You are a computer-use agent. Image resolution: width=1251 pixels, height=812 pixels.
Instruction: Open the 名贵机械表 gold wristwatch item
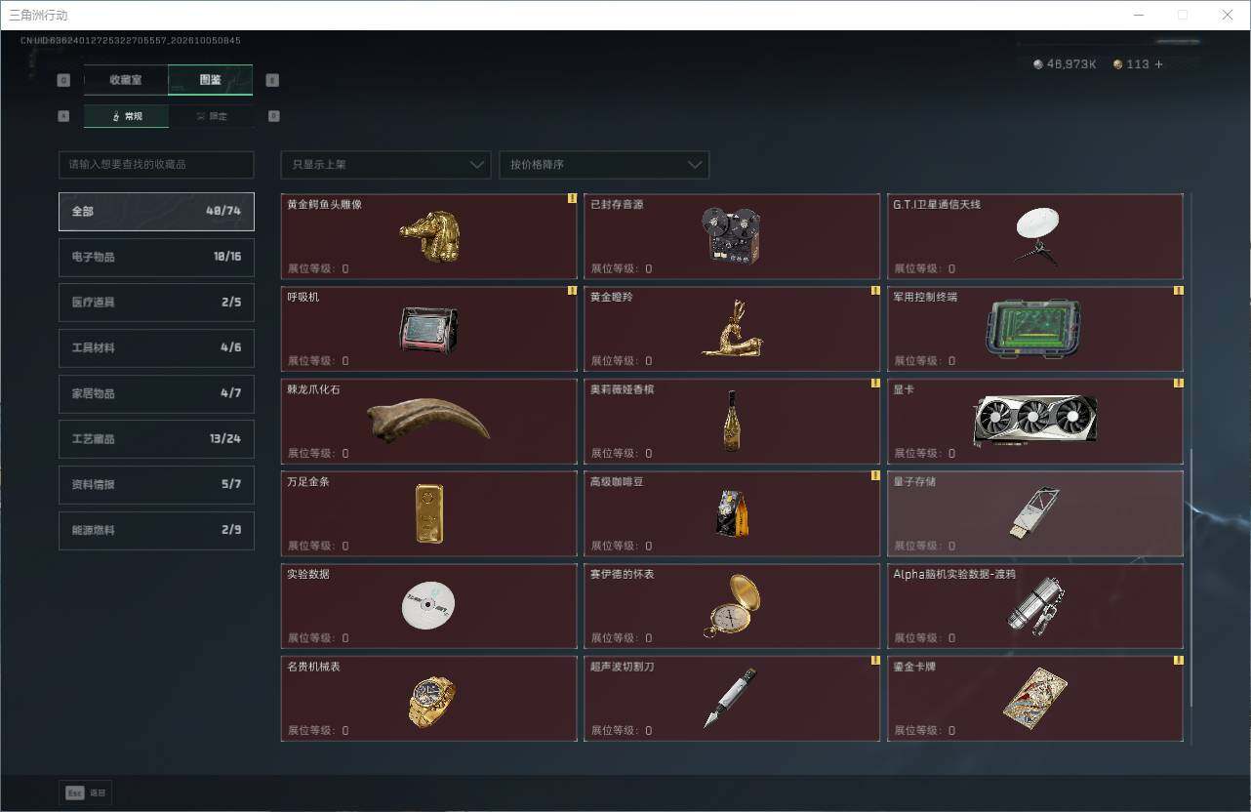click(x=429, y=698)
